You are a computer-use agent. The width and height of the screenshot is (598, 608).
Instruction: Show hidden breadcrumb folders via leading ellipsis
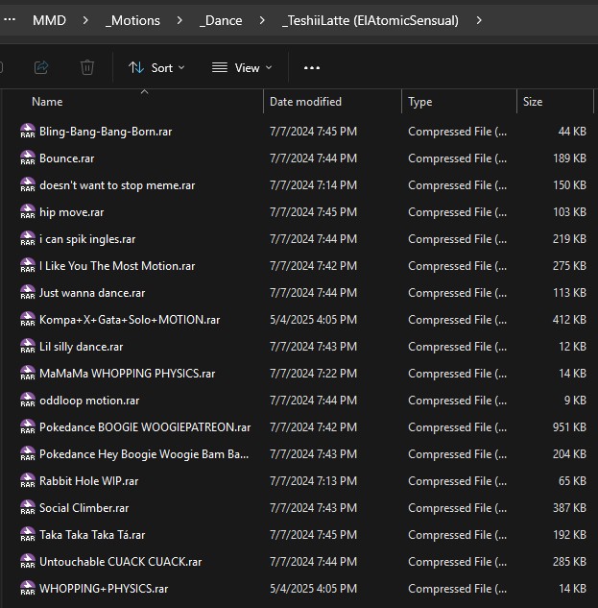10,19
